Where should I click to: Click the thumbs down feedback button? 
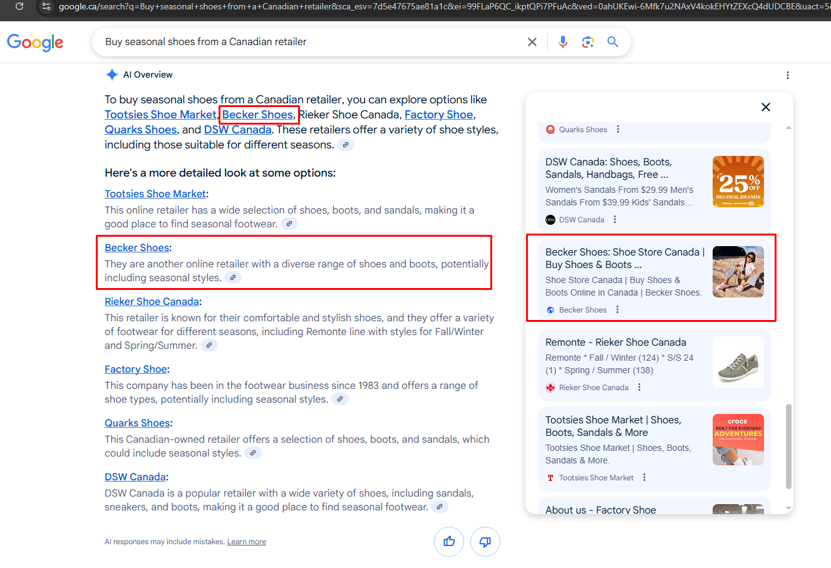[x=485, y=542]
